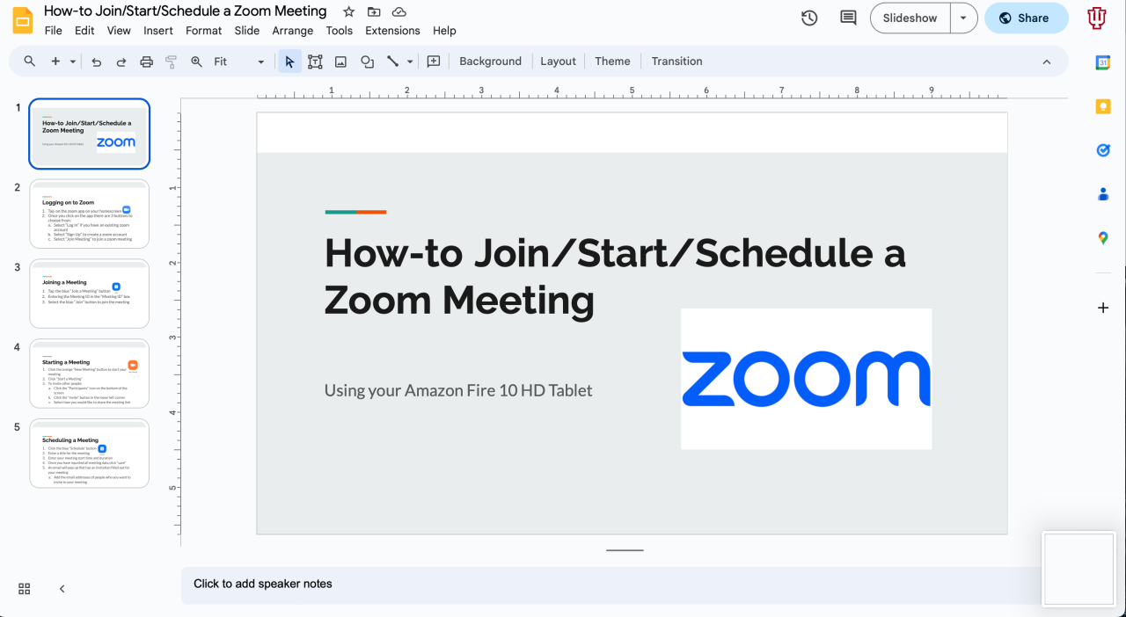Open the Theme panel
Screen dimensions: 1126x617
tap(612, 62)
